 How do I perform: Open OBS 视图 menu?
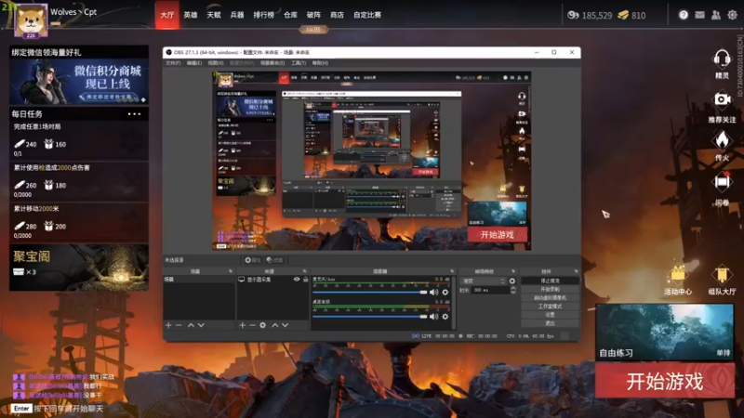(x=216, y=63)
